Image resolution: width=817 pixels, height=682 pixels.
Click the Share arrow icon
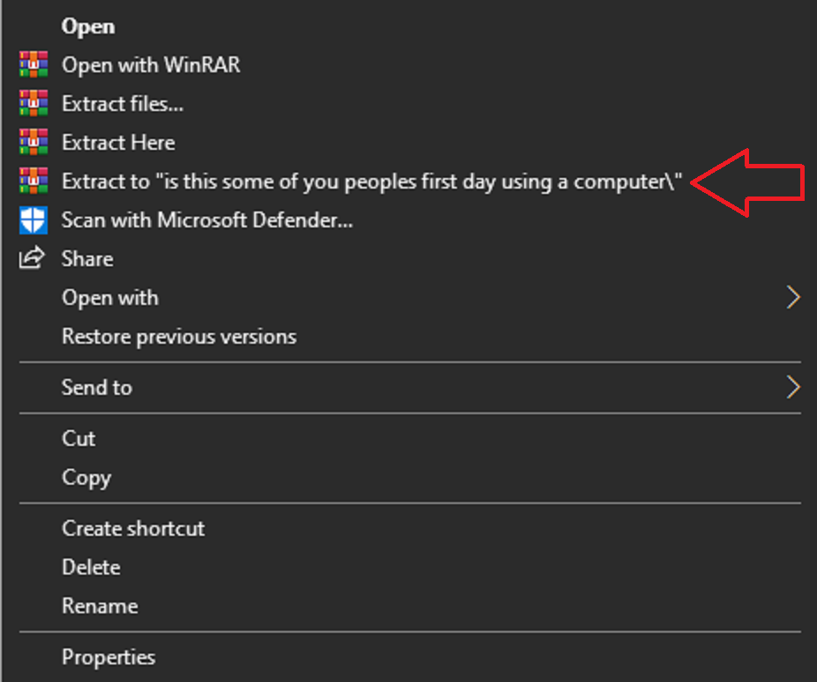point(33,258)
